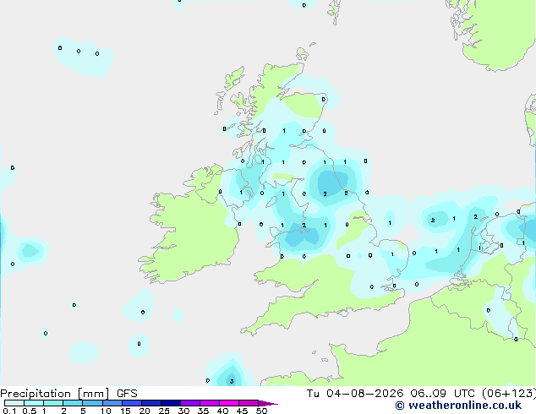Image resolution: width=536 pixels, height=414 pixels.
Task: Click the 10–15 mm legend swatch
Action: 112,403
